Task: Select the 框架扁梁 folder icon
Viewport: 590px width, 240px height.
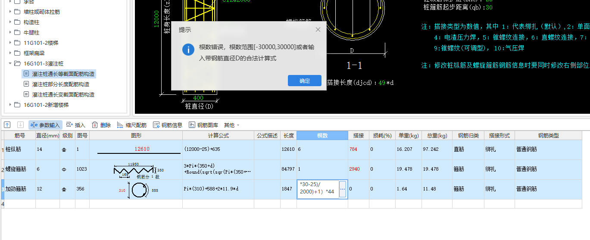Action: 17,53
